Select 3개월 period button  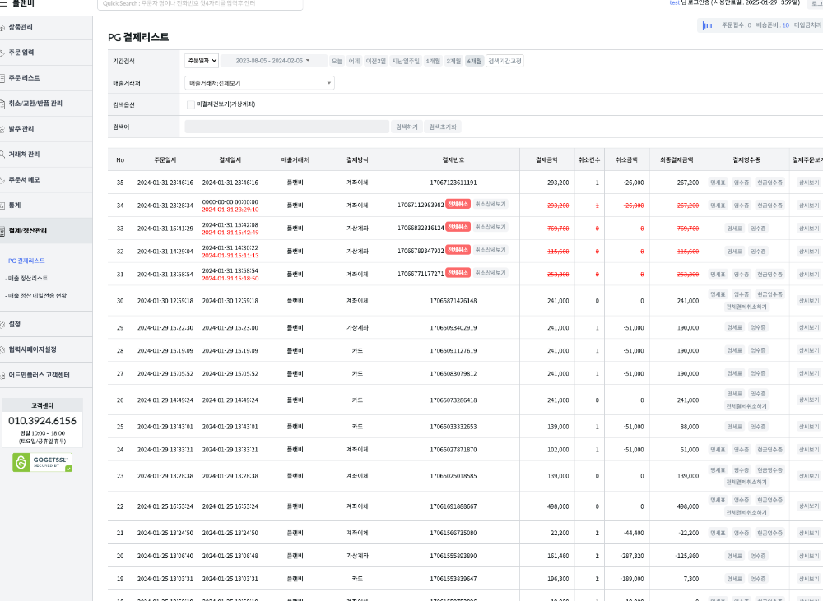453,62
